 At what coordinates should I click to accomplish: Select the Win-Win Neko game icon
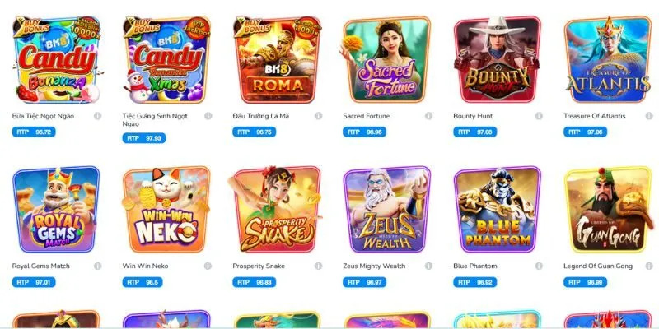coord(166,210)
